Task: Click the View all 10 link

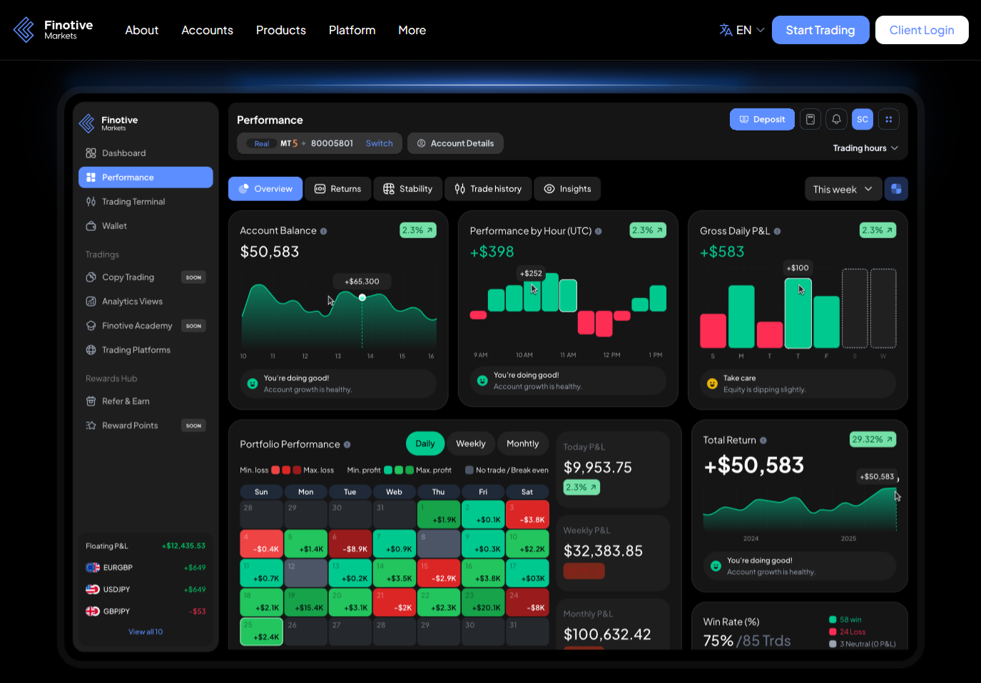Action: pos(146,632)
